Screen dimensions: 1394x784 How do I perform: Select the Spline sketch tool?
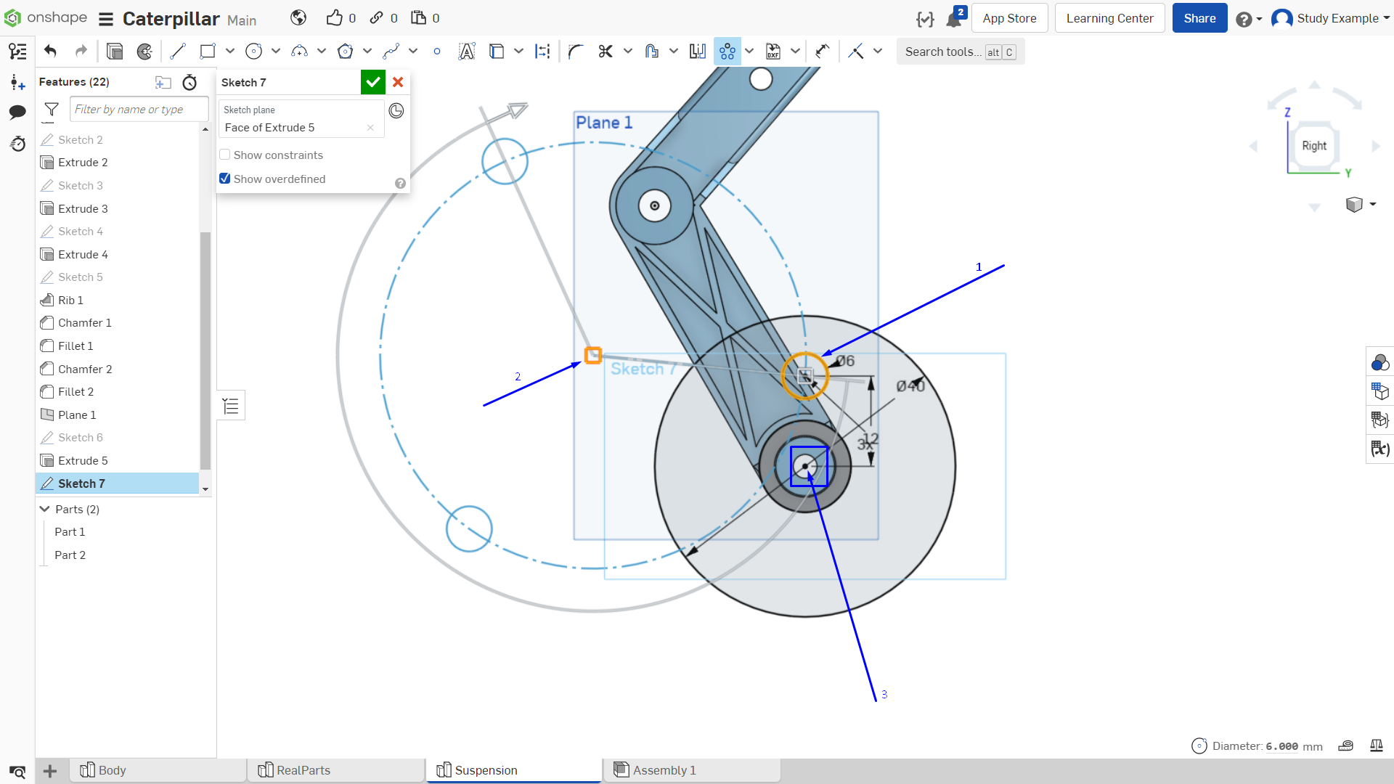click(391, 52)
